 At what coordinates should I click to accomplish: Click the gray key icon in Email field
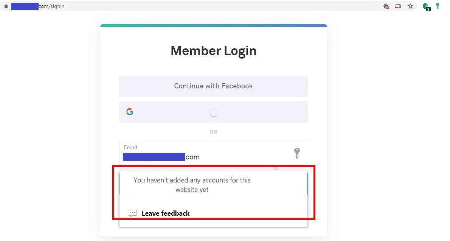click(x=297, y=153)
